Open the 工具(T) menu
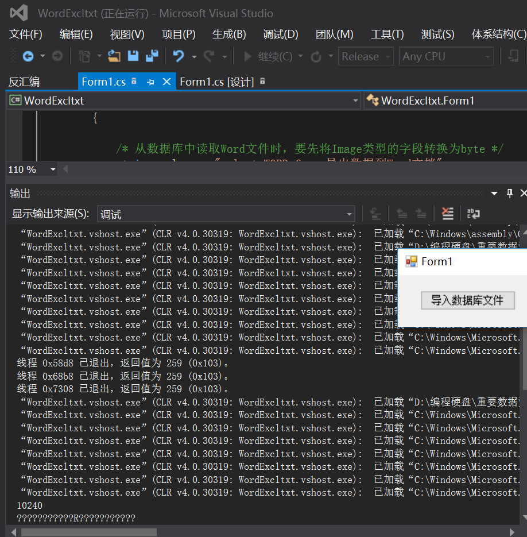This screenshot has height=537, width=527. pos(387,34)
